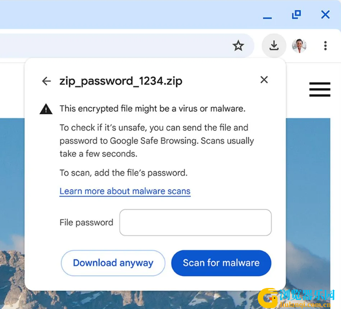Open Learn more about malware scans link
Viewport: 341px width, 309px height.
125,191
